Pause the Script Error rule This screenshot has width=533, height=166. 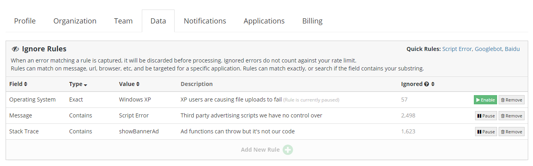tap(486, 116)
